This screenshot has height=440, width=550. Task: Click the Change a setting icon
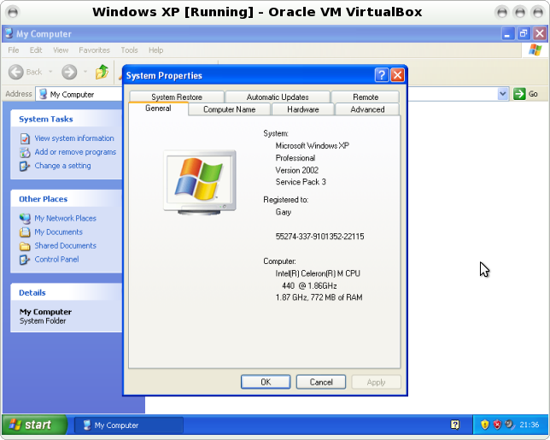point(25,166)
